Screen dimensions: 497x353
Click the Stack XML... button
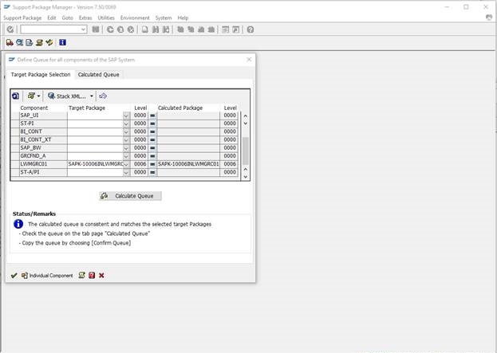tap(67, 96)
